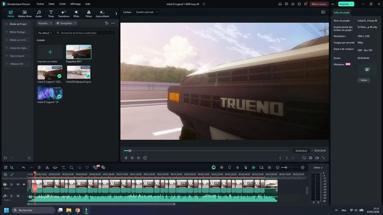Image resolution: width=383 pixels, height=215 pixels.
Task: Click the Editer button under the thumbnail
Action: [x=364, y=80]
